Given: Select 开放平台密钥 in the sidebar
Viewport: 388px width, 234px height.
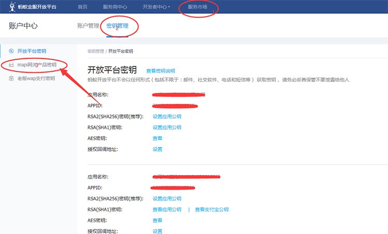Looking at the screenshot, I should 32,51.
